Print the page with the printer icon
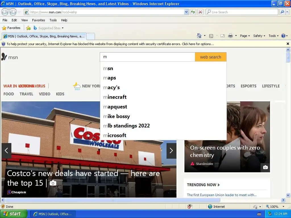 [230, 36]
